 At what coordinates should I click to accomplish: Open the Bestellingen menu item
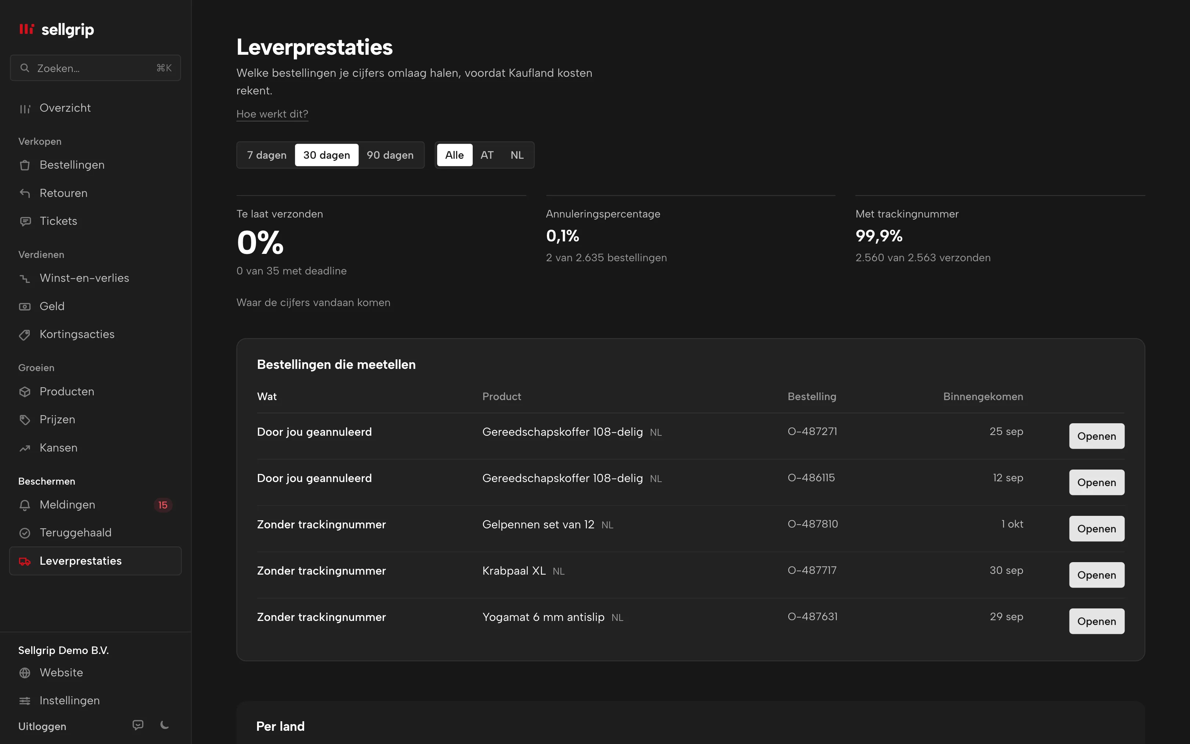pyautogui.click(x=95, y=165)
